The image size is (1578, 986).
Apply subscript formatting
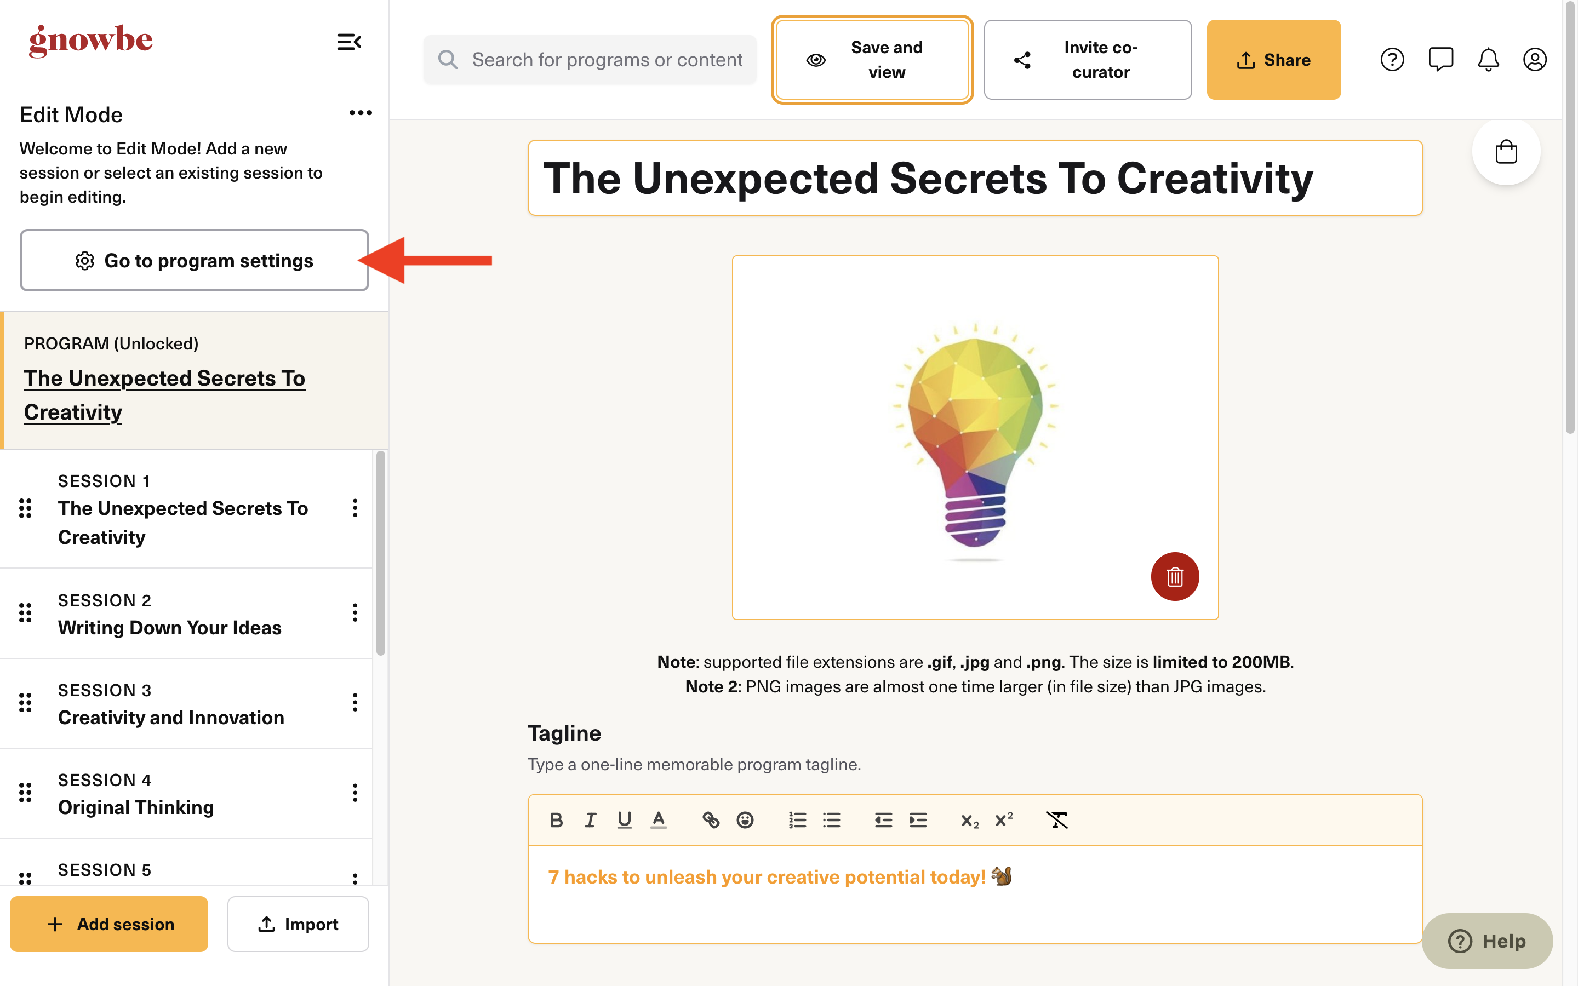click(x=970, y=821)
